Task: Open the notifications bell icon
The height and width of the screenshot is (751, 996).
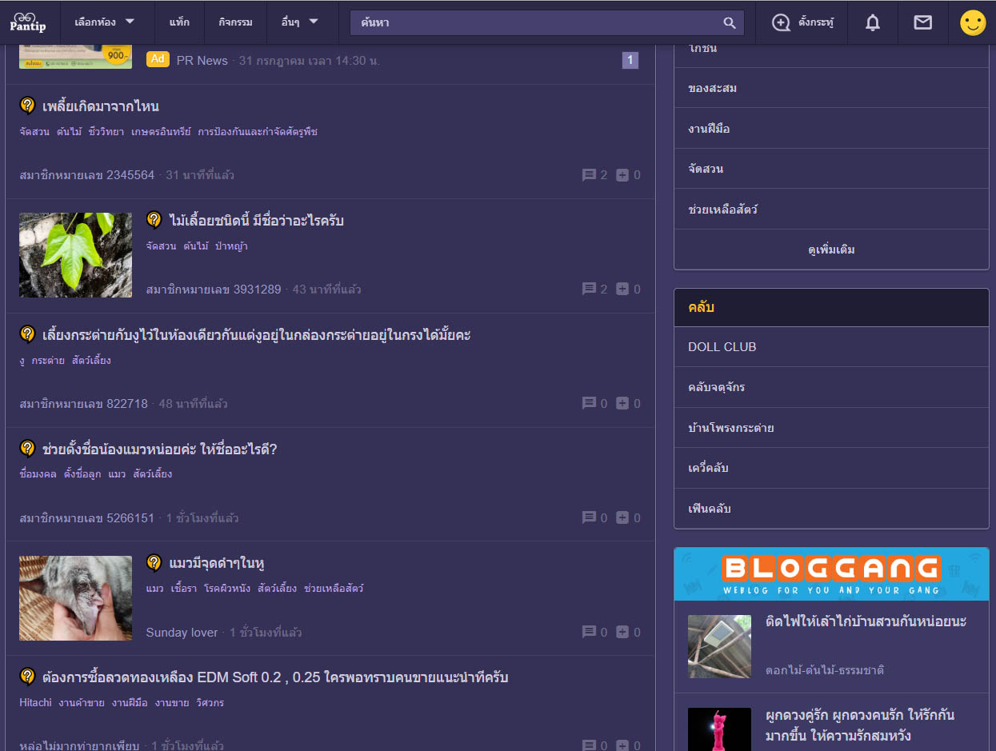Action: (873, 23)
